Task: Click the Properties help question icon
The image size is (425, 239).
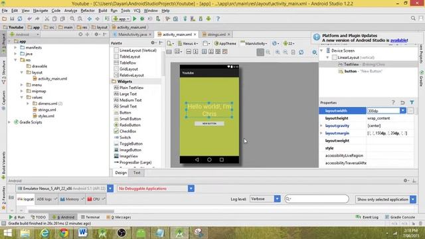Action: pyautogui.click(x=393, y=102)
